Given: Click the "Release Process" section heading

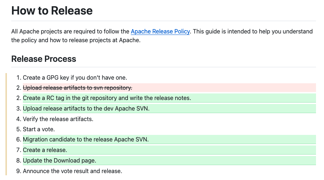Looking at the screenshot, I should (44, 59).
